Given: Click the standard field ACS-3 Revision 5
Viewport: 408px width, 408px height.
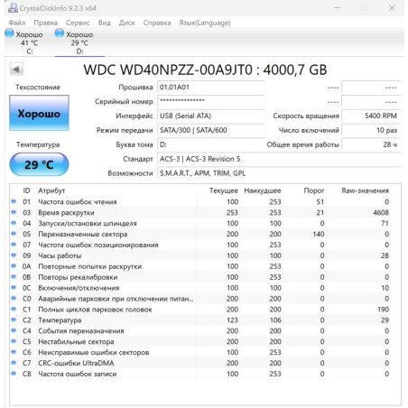Looking at the screenshot, I should 279,159.
